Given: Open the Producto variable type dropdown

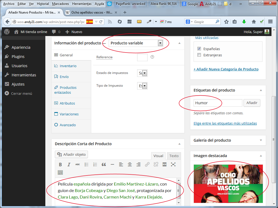Looking at the screenshot, I should [x=136, y=43].
